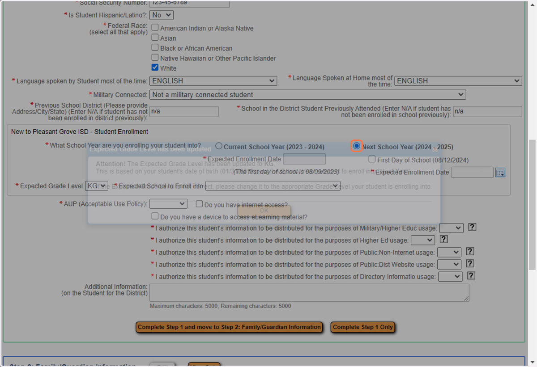Check Do you have internet access
This screenshot has width=537, height=367.
click(199, 204)
